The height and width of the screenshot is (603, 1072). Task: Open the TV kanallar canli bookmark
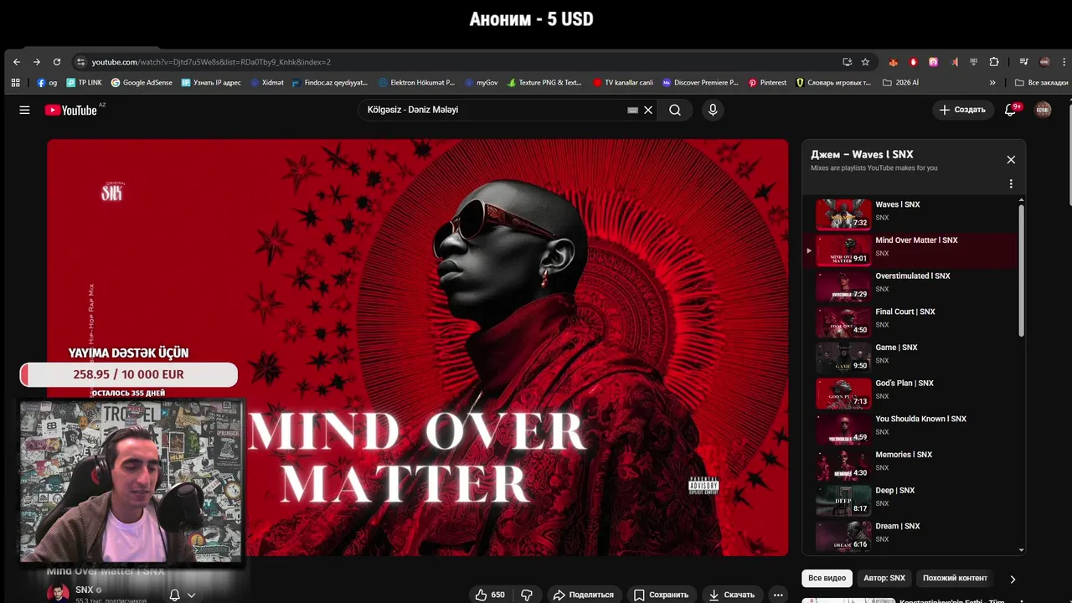click(x=623, y=83)
